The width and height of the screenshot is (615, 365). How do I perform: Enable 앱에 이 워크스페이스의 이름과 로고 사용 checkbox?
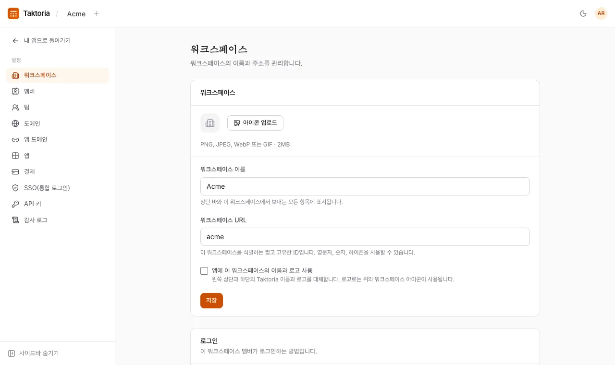click(204, 271)
